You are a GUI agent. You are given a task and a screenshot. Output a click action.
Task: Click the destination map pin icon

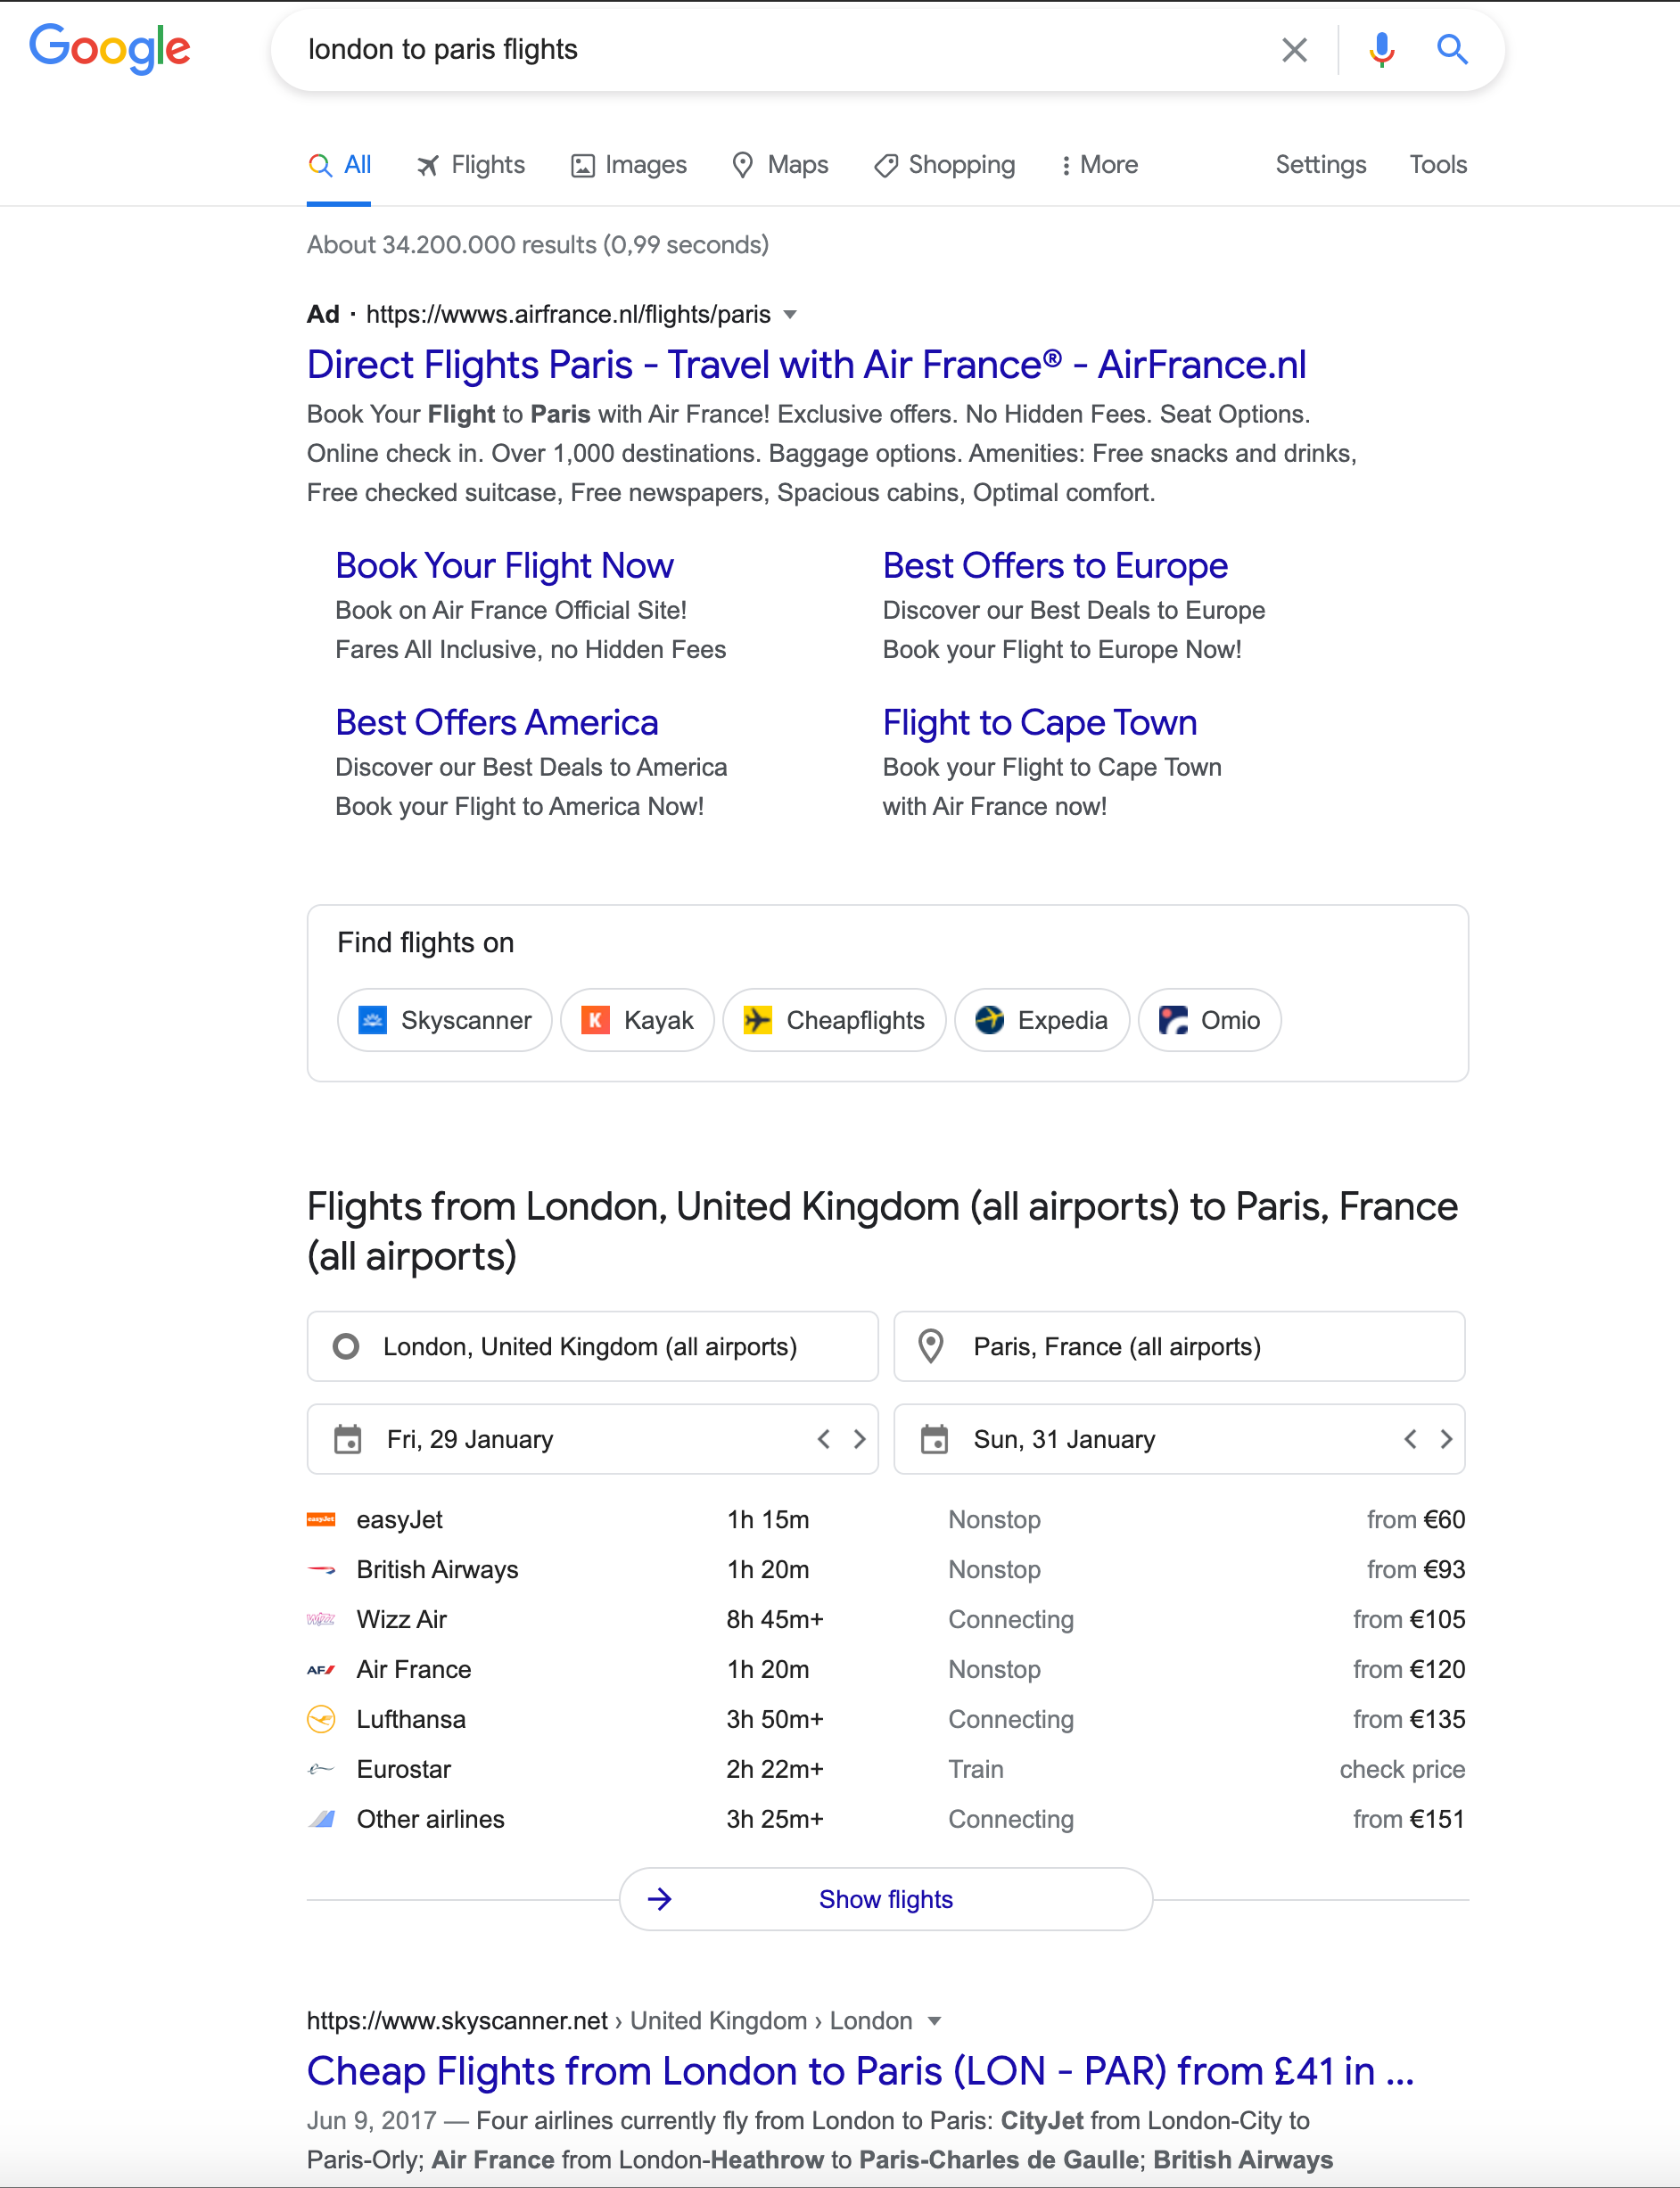click(931, 1346)
